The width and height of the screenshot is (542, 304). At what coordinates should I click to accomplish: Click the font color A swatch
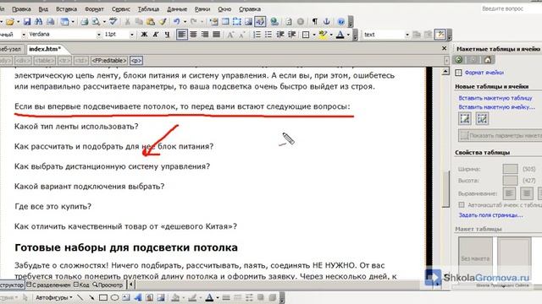pos(340,35)
